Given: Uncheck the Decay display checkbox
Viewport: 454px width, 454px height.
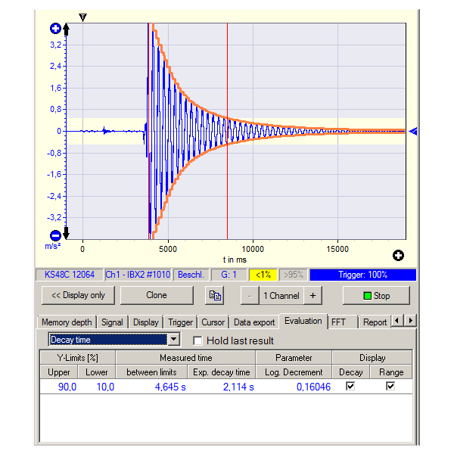Looking at the screenshot, I should pyautogui.click(x=350, y=387).
